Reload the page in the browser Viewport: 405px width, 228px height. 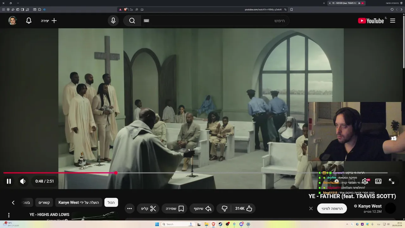[392, 9]
